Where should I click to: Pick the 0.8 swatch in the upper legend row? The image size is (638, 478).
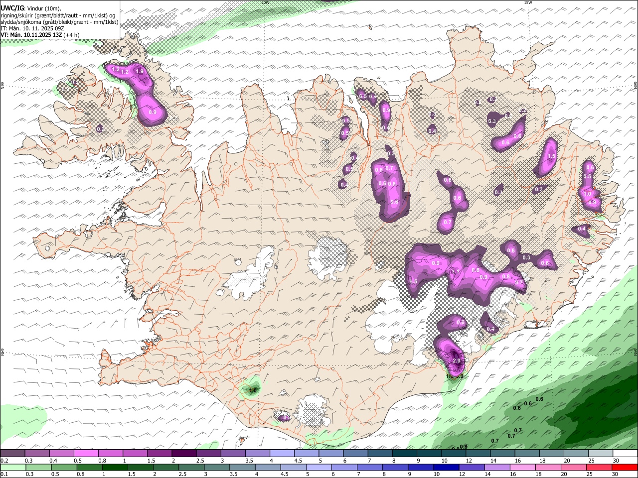pos(110,453)
